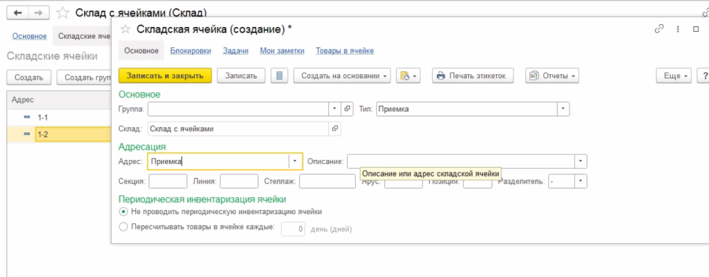
Task: Select Пересчитывать товары в ячейке каждые option
Action: pyautogui.click(x=123, y=226)
